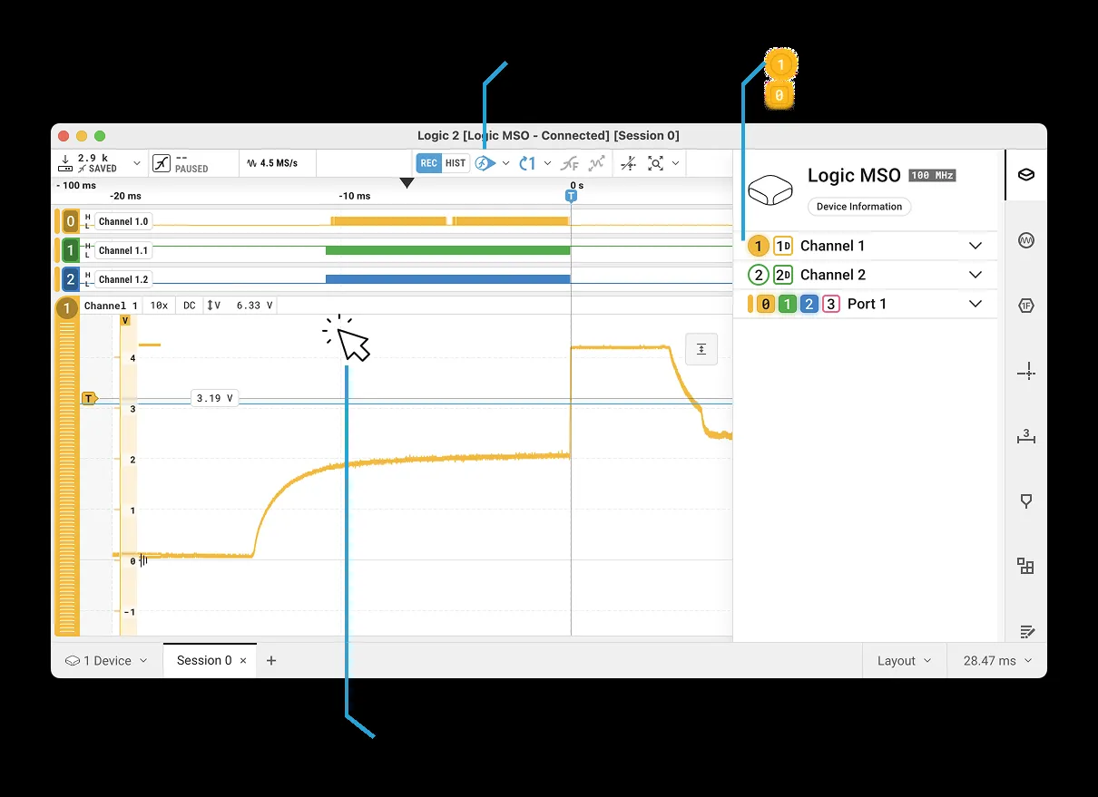Open dropdown next to the loop 1 icon

(547, 163)
